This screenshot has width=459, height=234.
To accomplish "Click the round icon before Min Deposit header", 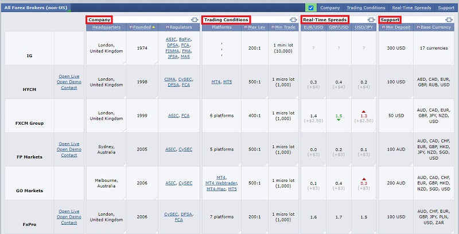I will point(383,27).
